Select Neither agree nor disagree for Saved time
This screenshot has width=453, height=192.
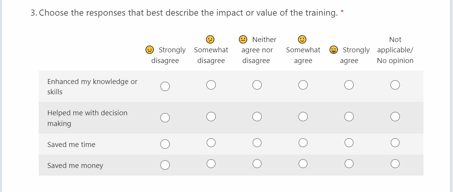257,143
